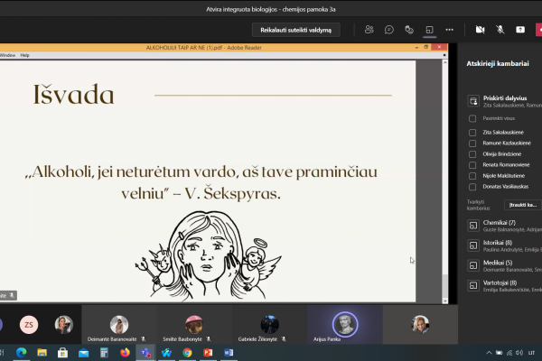This screenshot has width=542, height=361.
Task: Click scroll up arrow in Adobe Reader
Action: pyautogui.click(x=444, y=62)
